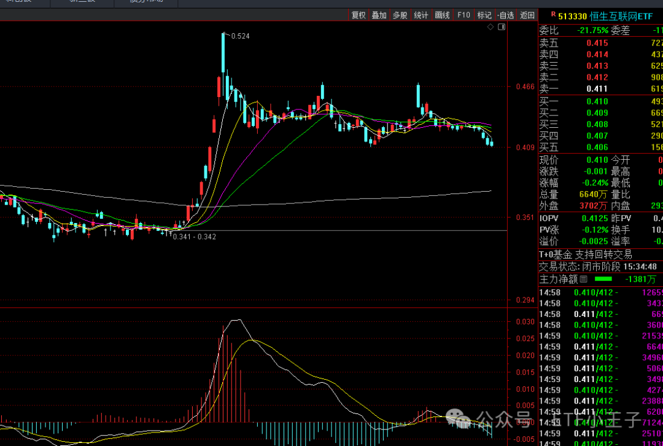Click the 0.010 MACD axis label
663x446 pixels.
(x=525, y=389)
